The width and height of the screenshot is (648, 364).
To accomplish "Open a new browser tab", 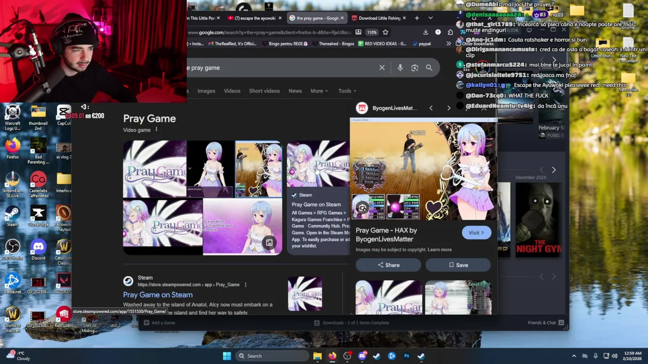I will 417,18.
